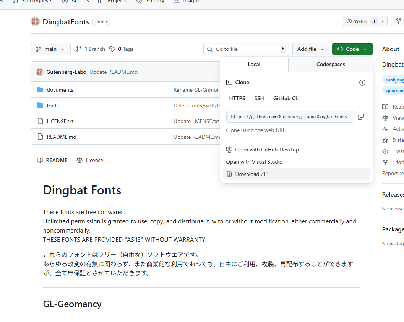The width and height of the screenshot is (404, 322).
Task: Click Download ZIP
Action: [x=251, y=174]
